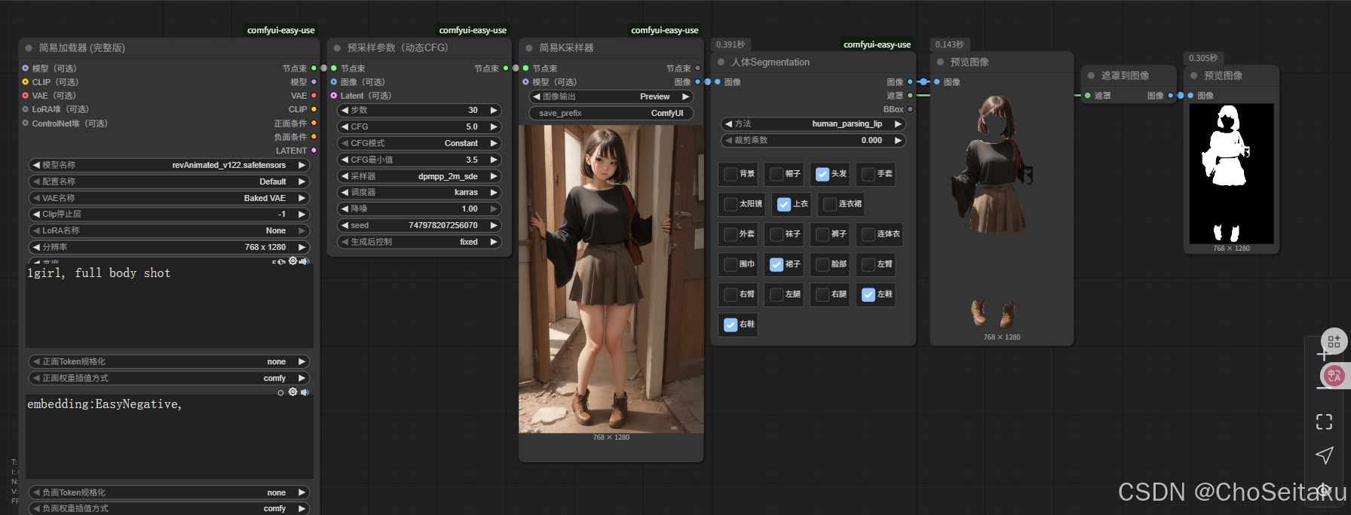Open the CFG模式 Constant selector

click(x=419, y=143)
